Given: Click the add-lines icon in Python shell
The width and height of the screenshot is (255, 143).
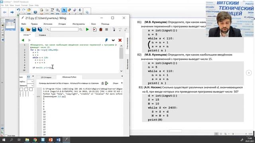Looking at the screenshot, I should 106,83.
